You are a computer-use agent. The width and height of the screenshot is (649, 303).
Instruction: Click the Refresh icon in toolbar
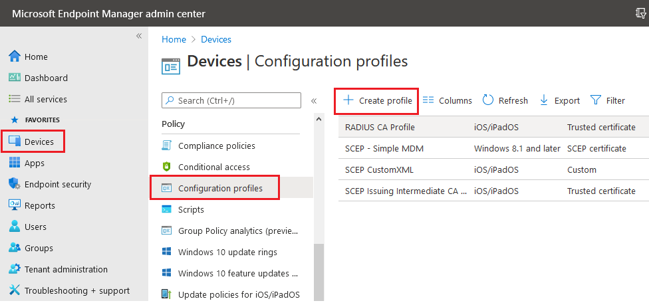point(488,100)
